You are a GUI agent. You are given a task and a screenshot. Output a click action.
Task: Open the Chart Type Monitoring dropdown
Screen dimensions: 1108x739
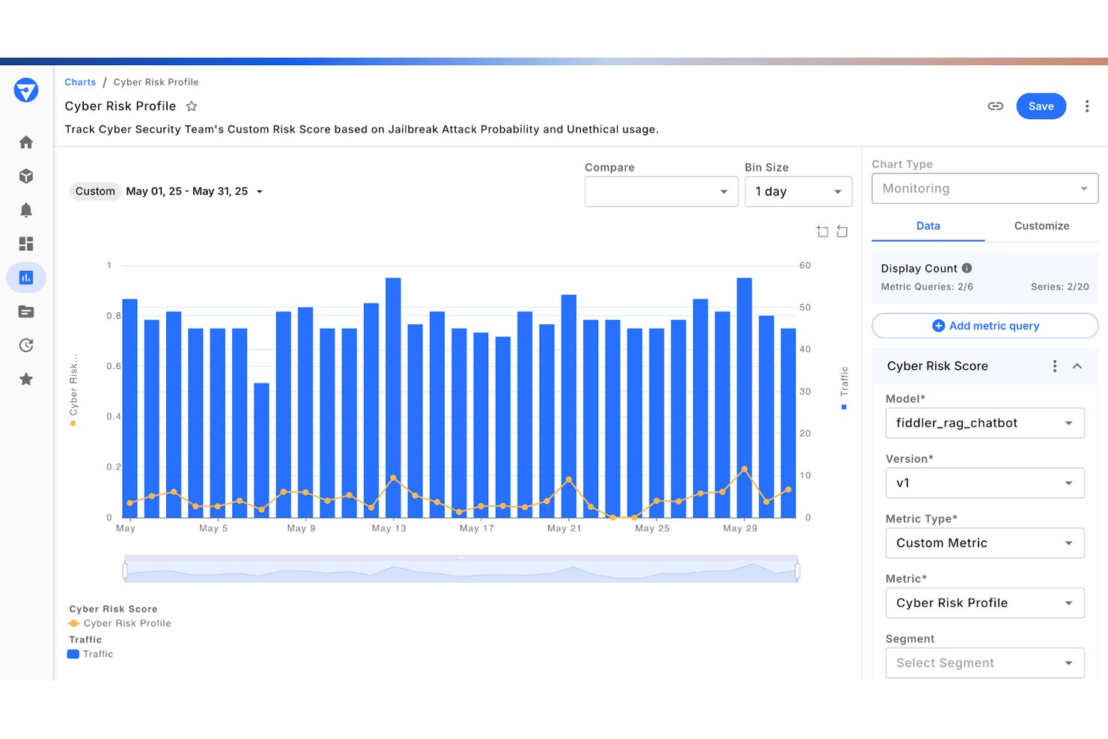[x=984, y=189]
